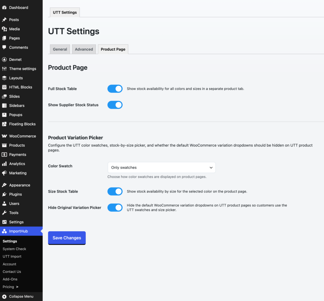Click the Size Stock Table label

(63, 192)
